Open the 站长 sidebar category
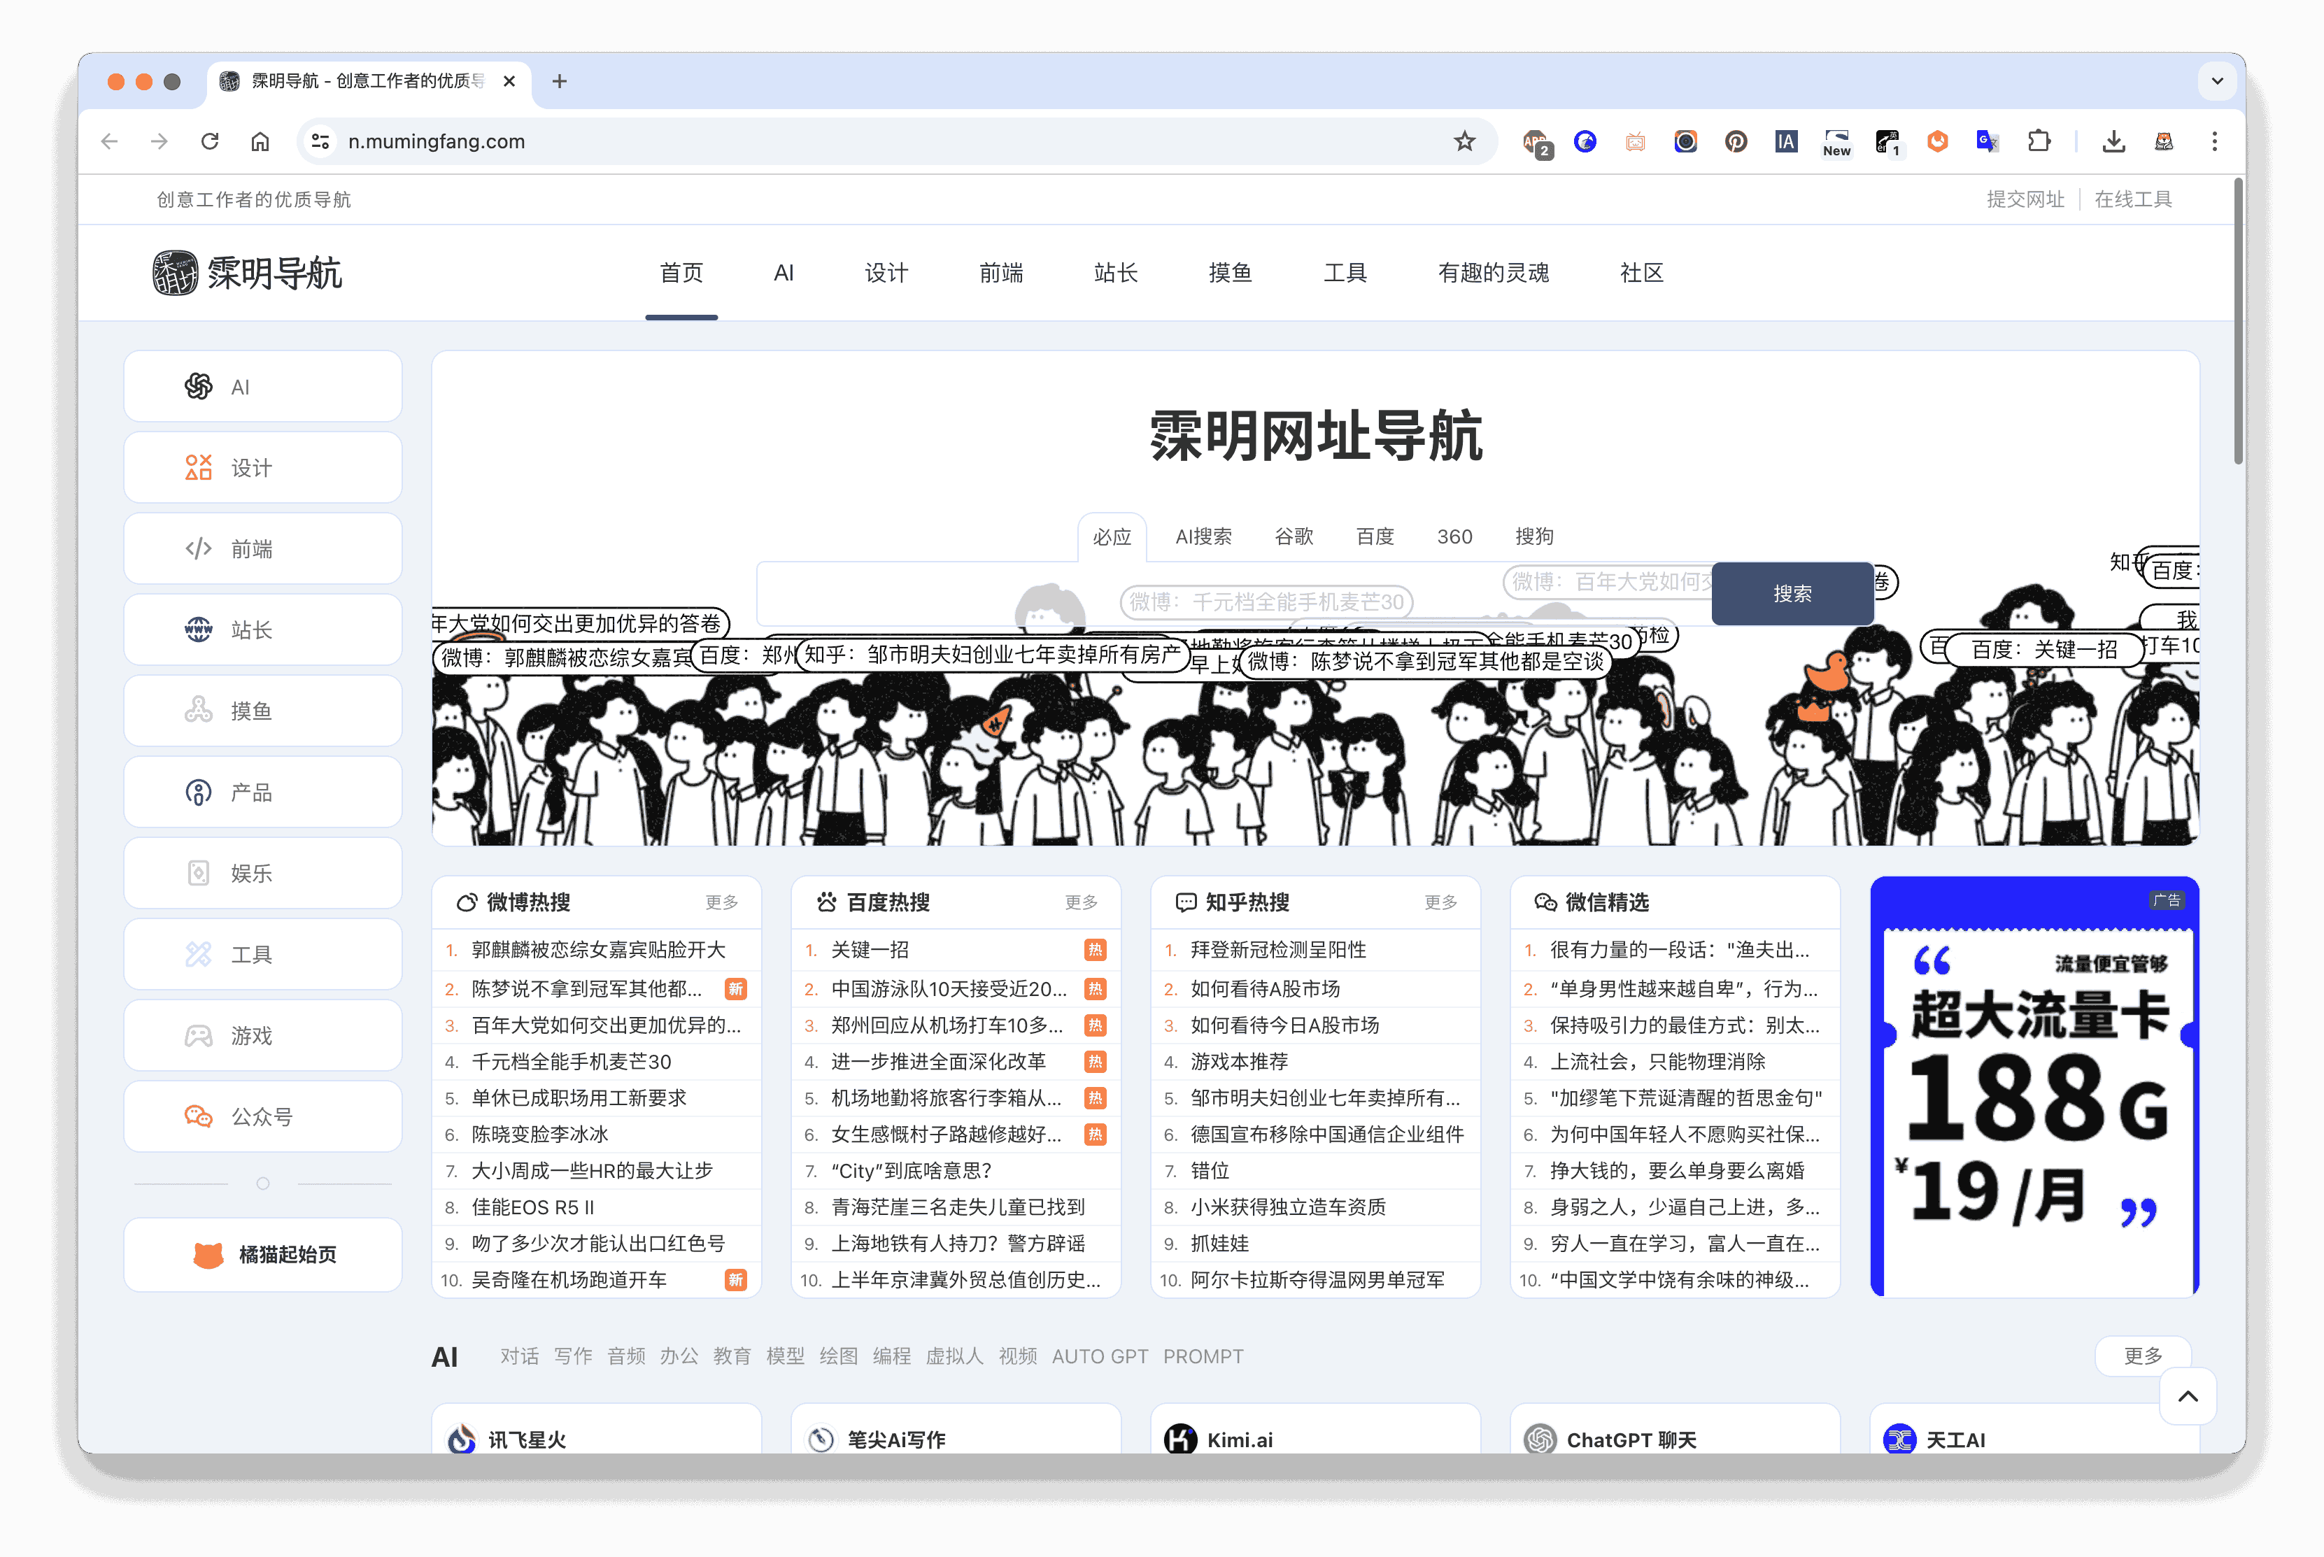Viewport: 2324px width, 1557px height. 262,630
